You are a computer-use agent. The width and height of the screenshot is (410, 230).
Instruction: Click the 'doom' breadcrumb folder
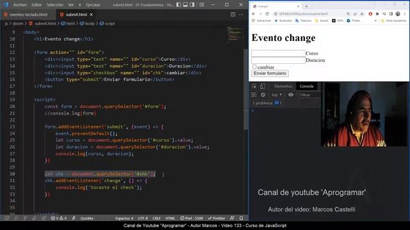click(x=18, y=24)
